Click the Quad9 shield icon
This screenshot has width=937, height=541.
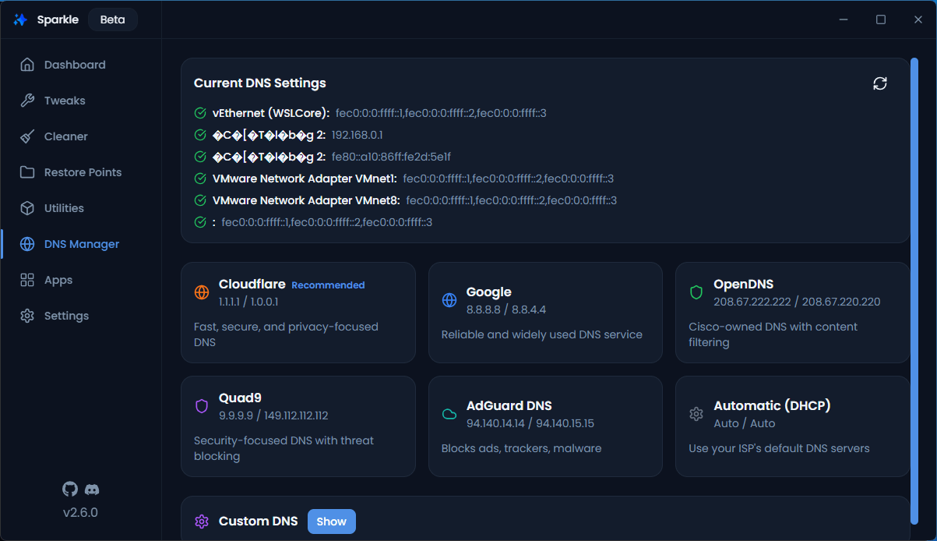[202, 407]
